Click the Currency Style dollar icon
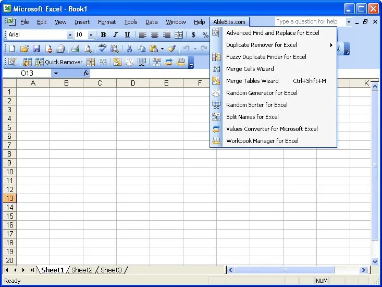The image size is (382, 287). [193, 35]
